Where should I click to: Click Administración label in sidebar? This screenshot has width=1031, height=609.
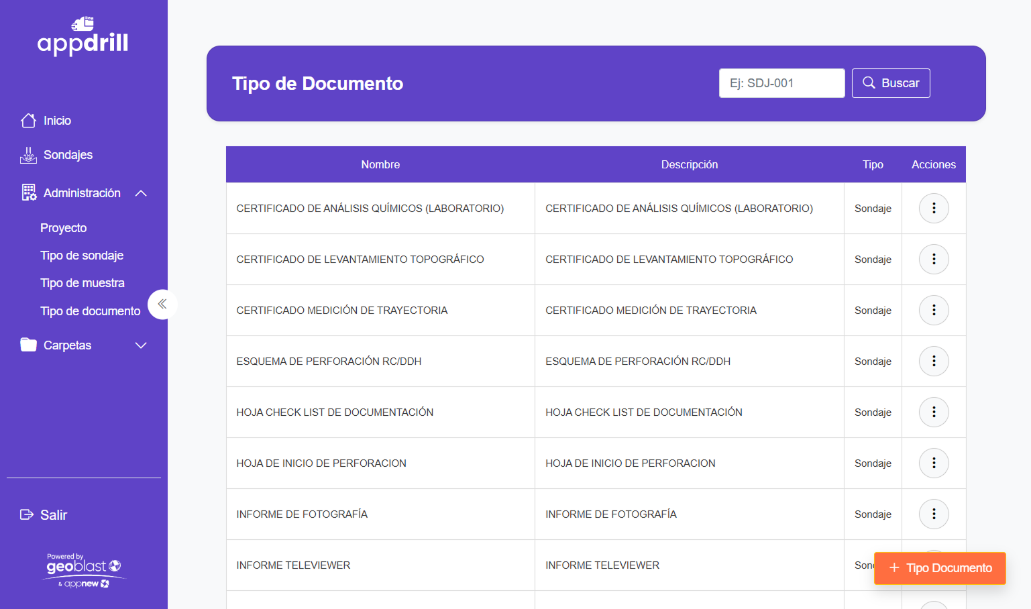(82, 193)
